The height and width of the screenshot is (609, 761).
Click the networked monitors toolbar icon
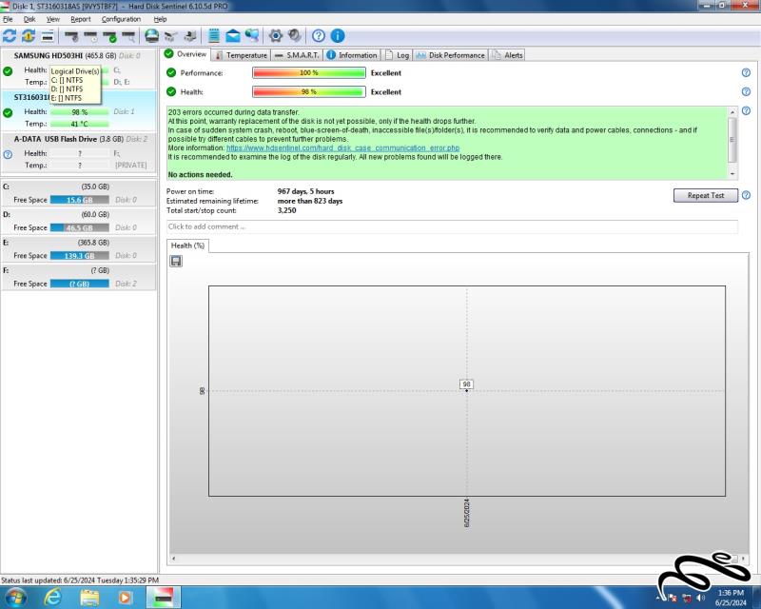pos(252,35)
